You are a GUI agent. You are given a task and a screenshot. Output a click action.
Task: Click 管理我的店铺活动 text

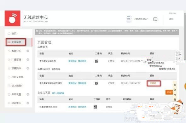(x=167, y=69)
